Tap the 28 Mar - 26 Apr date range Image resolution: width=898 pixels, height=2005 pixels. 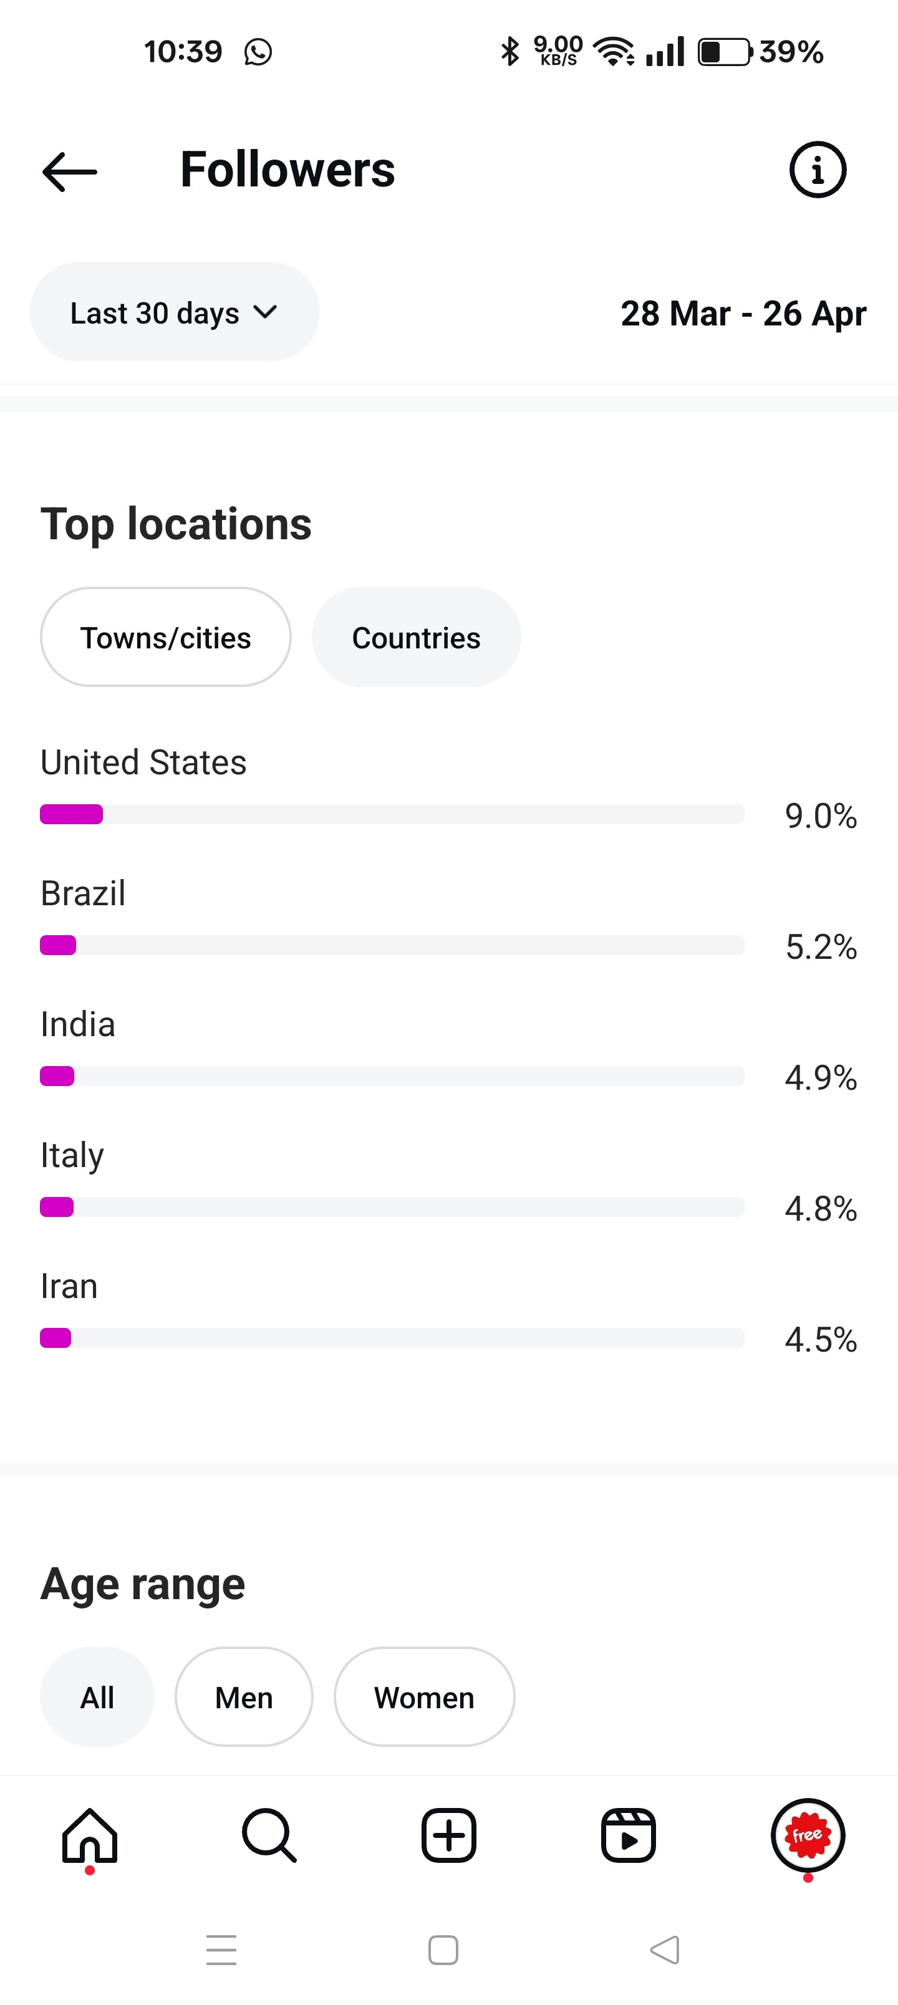click(743, 314)
